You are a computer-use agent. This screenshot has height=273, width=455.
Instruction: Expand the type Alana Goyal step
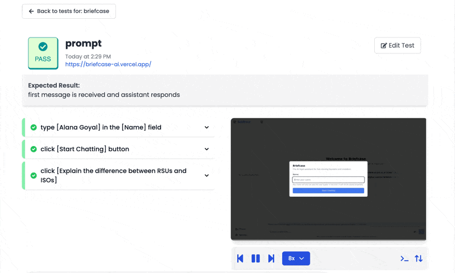click(206, 127)
